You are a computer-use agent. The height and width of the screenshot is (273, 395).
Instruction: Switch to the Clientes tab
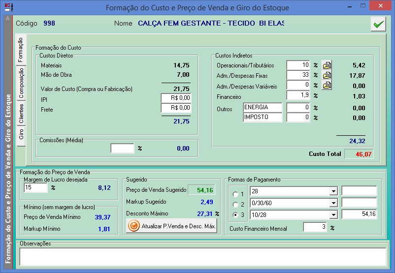click(21, 114)
